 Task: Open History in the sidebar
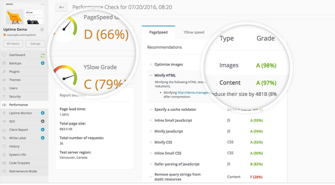click(x=24, y=146)
